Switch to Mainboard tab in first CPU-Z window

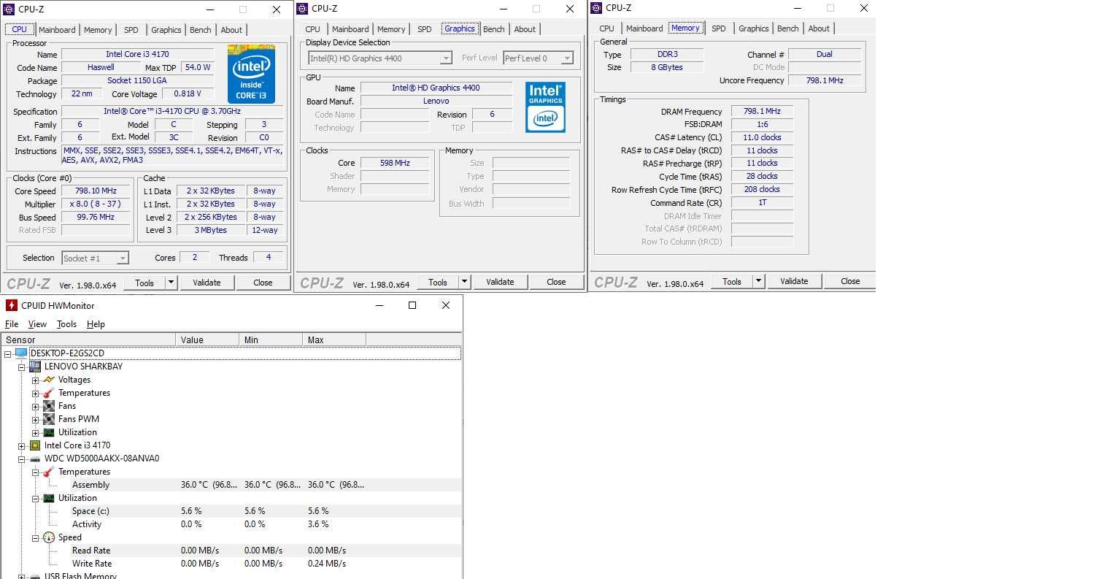(57, 30)
